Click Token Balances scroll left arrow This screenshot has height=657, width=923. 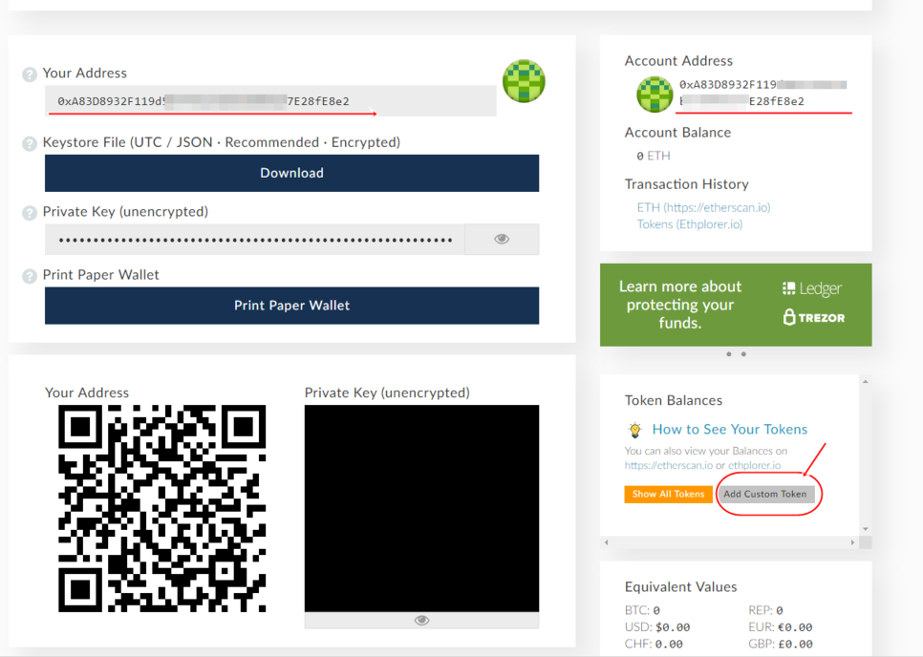[x=607, y=542]
